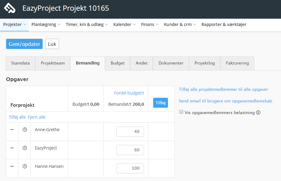
Task: Remove Anne-Grethe using the minus icon
Action: (12, 130)
